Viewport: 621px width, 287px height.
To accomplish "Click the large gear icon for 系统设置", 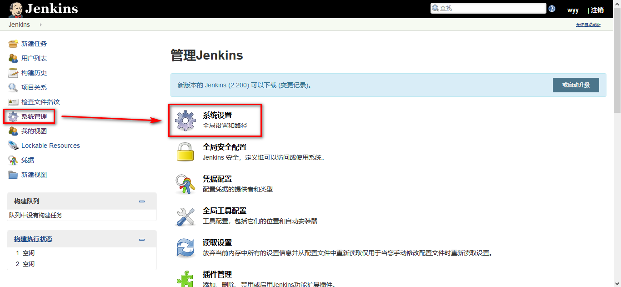I will point(185,121).
